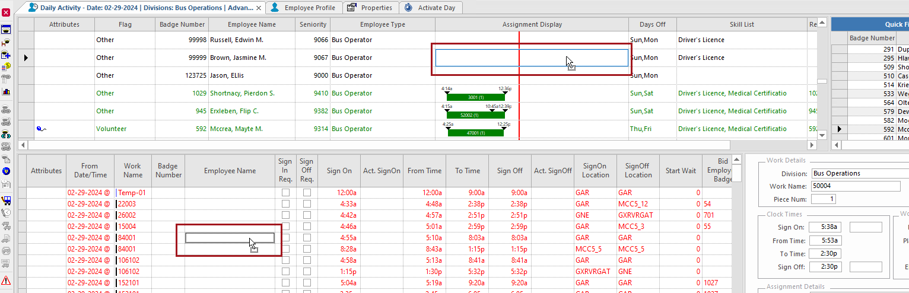Click the blue circle icon in left toolbar

6,171
